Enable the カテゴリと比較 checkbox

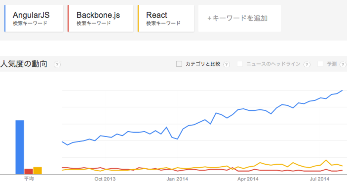179,64
